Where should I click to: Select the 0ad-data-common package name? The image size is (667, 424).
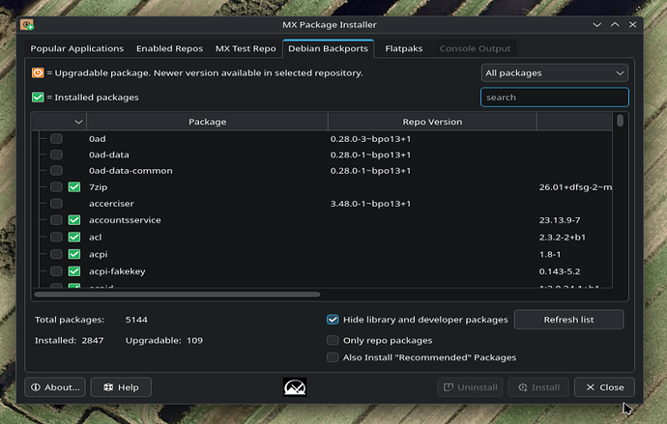[x=130, y=171]
